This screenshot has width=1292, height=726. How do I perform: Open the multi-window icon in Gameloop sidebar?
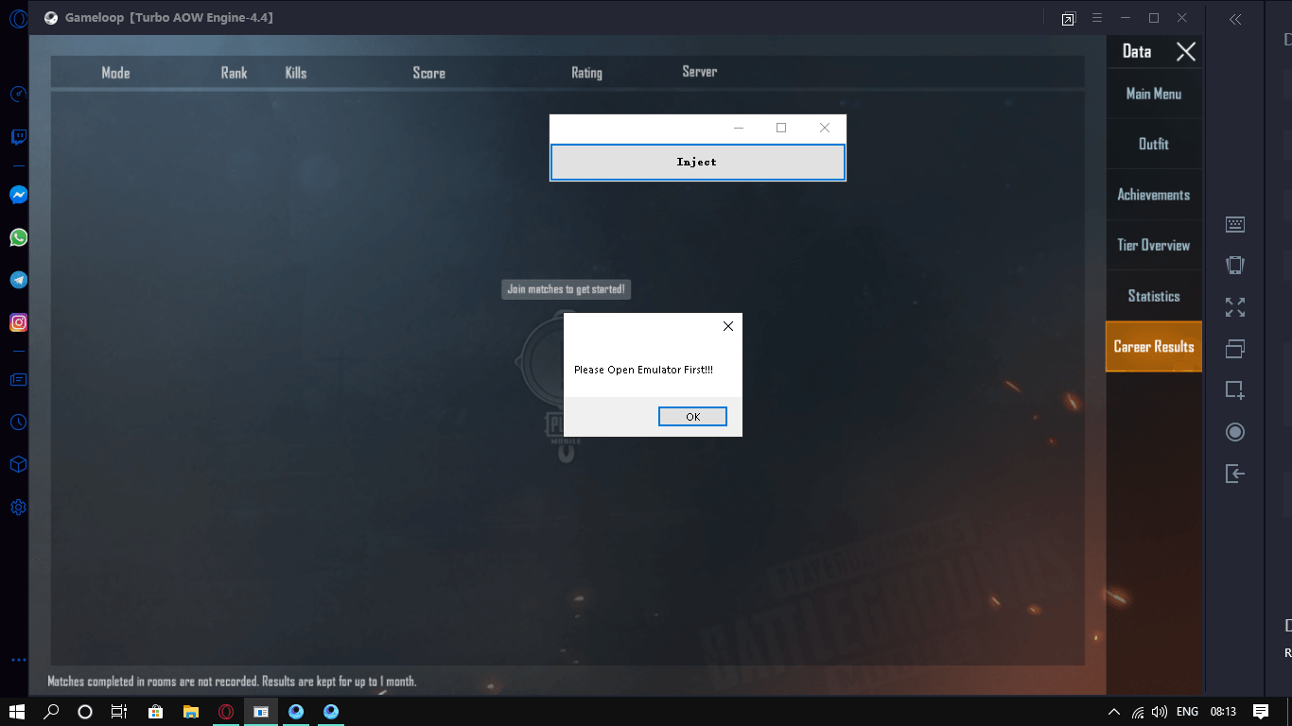tap(1234, 349)
